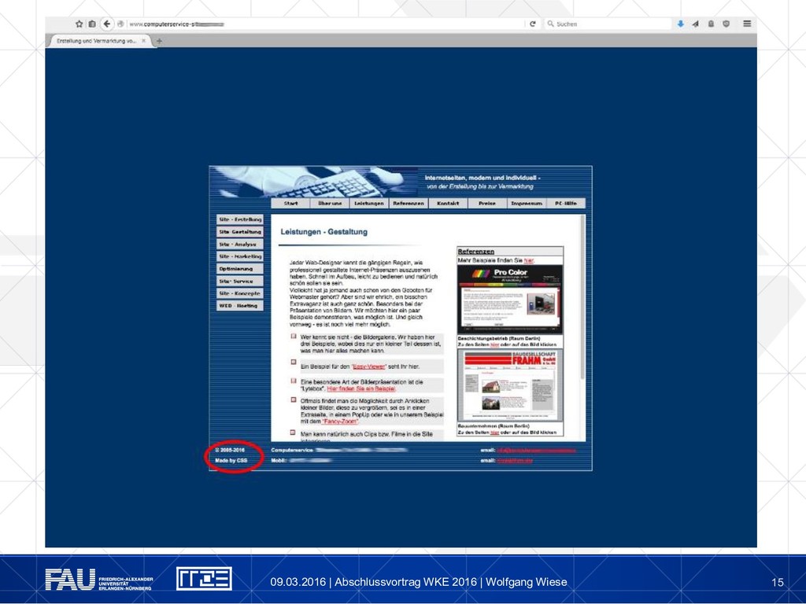Click the Leistungen - Gestaltung heading
Image resolution: width=806 pixels, height=604 pixels.
324,232
